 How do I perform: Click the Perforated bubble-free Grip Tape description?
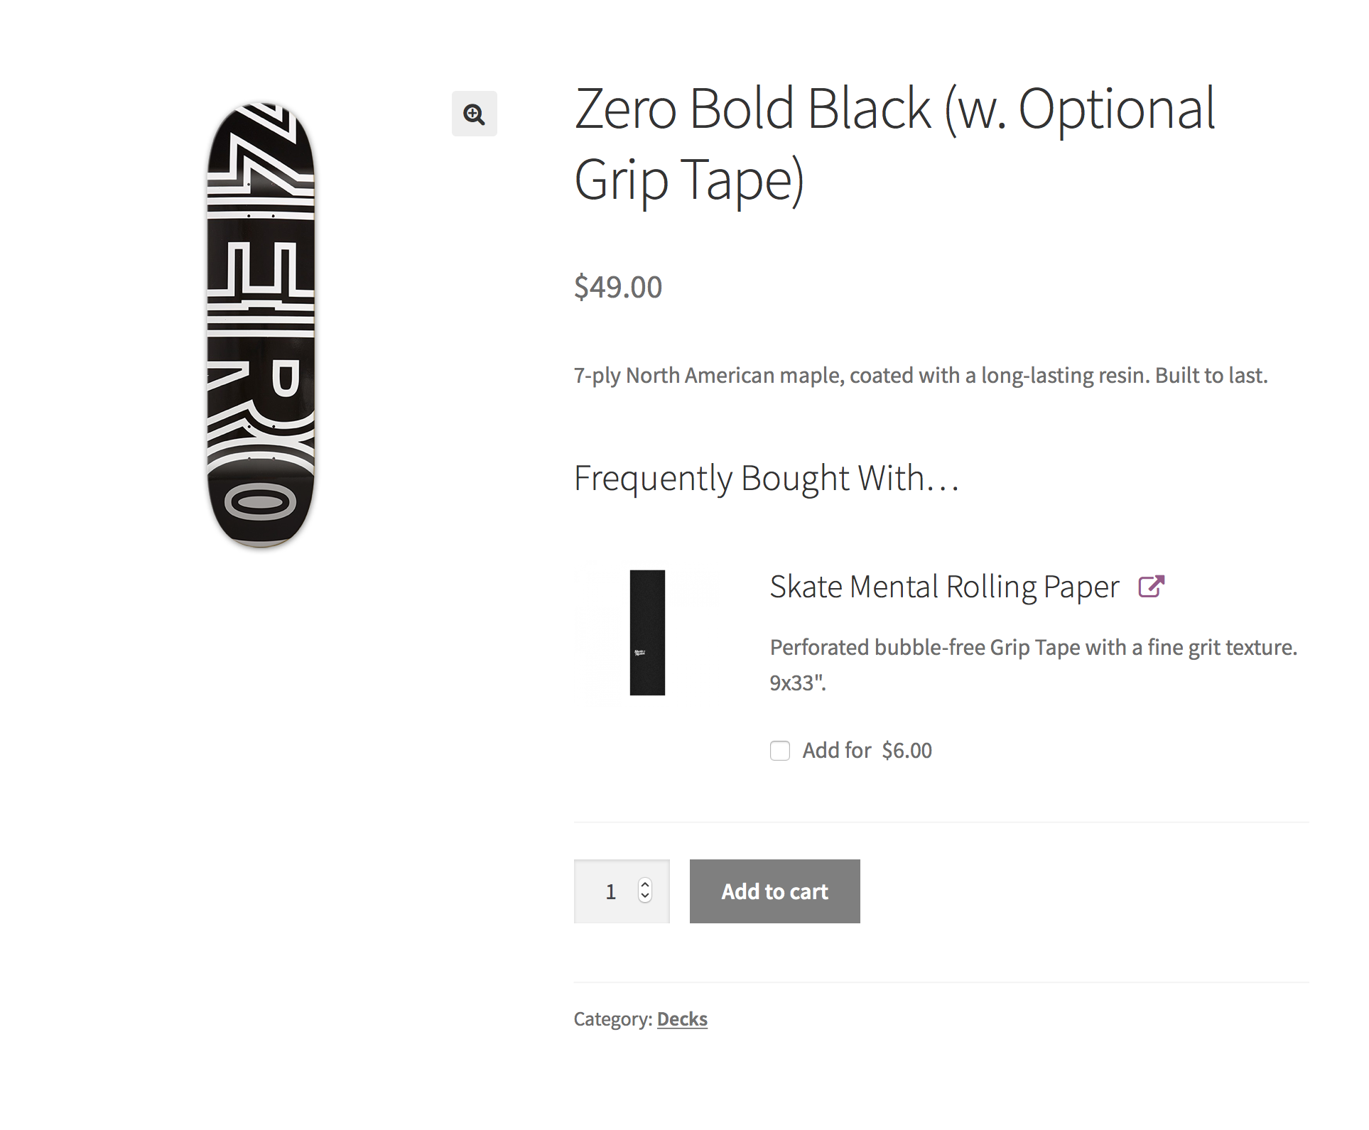coord(1034,665)
